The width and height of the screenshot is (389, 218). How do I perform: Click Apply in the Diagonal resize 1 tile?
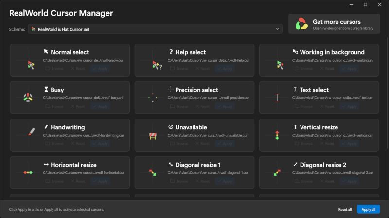(x=225, y=181)
